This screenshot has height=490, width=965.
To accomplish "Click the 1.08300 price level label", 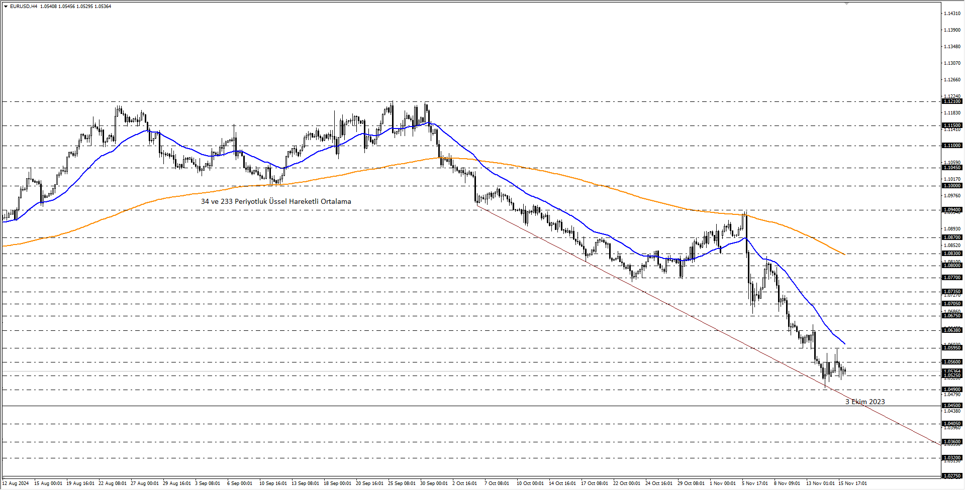I will click(952, 254).
